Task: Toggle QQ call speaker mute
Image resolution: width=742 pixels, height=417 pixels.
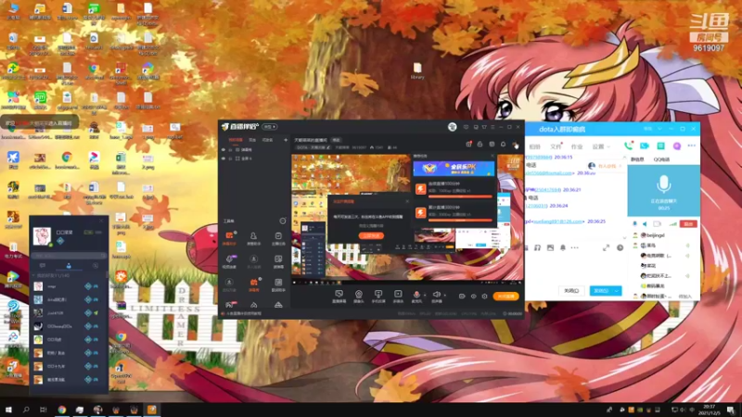Action: [645, 223]
